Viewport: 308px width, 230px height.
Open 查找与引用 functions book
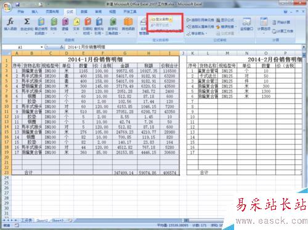point(99,26)
